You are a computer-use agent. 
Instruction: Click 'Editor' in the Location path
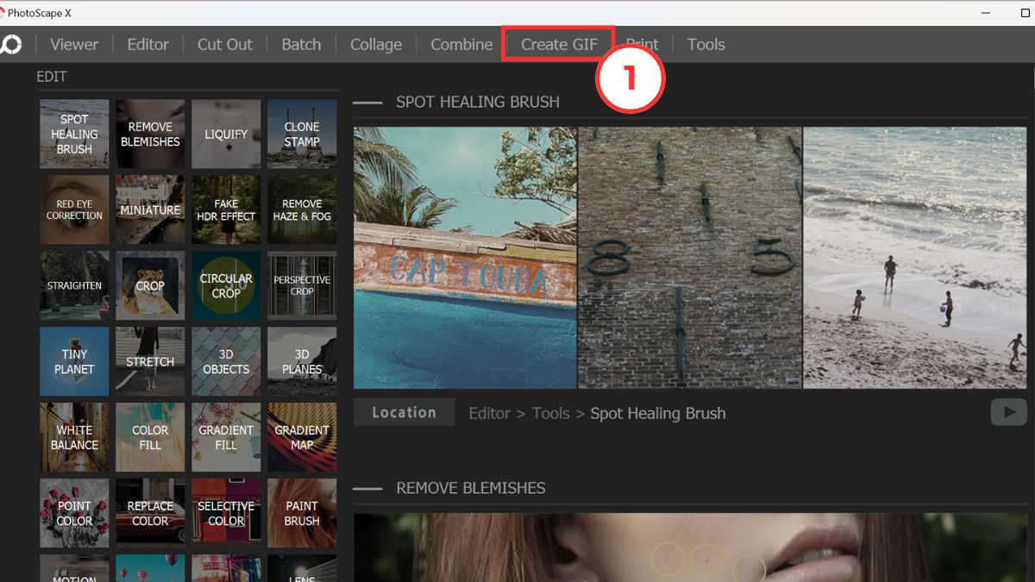490,413
